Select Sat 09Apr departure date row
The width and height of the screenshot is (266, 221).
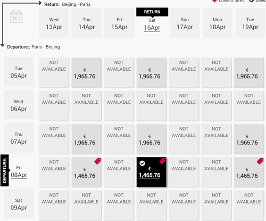coord(19,203)
